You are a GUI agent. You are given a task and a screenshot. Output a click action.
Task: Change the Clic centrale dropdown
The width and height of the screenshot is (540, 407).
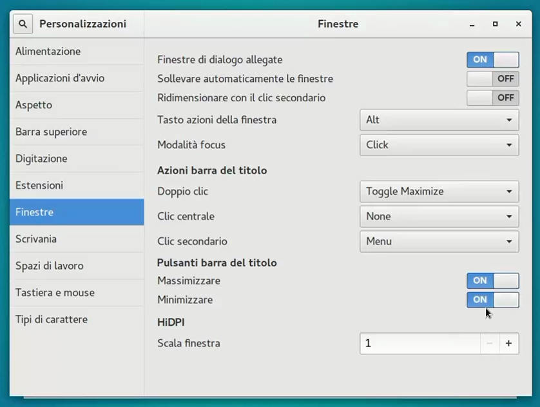point(439,217)
